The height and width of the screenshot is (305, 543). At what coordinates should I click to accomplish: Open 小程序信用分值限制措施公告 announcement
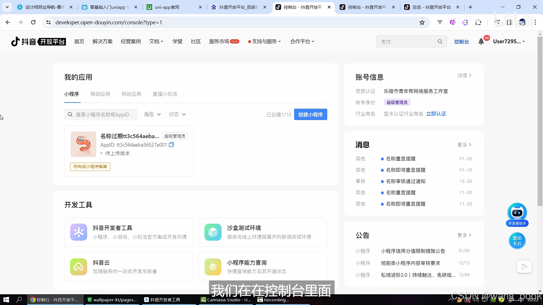tap(413, 251)
